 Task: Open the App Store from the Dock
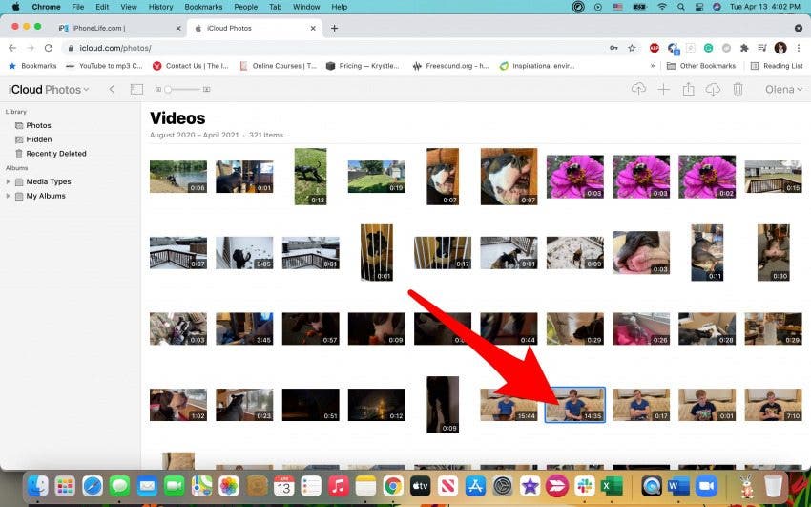(475, 486)
